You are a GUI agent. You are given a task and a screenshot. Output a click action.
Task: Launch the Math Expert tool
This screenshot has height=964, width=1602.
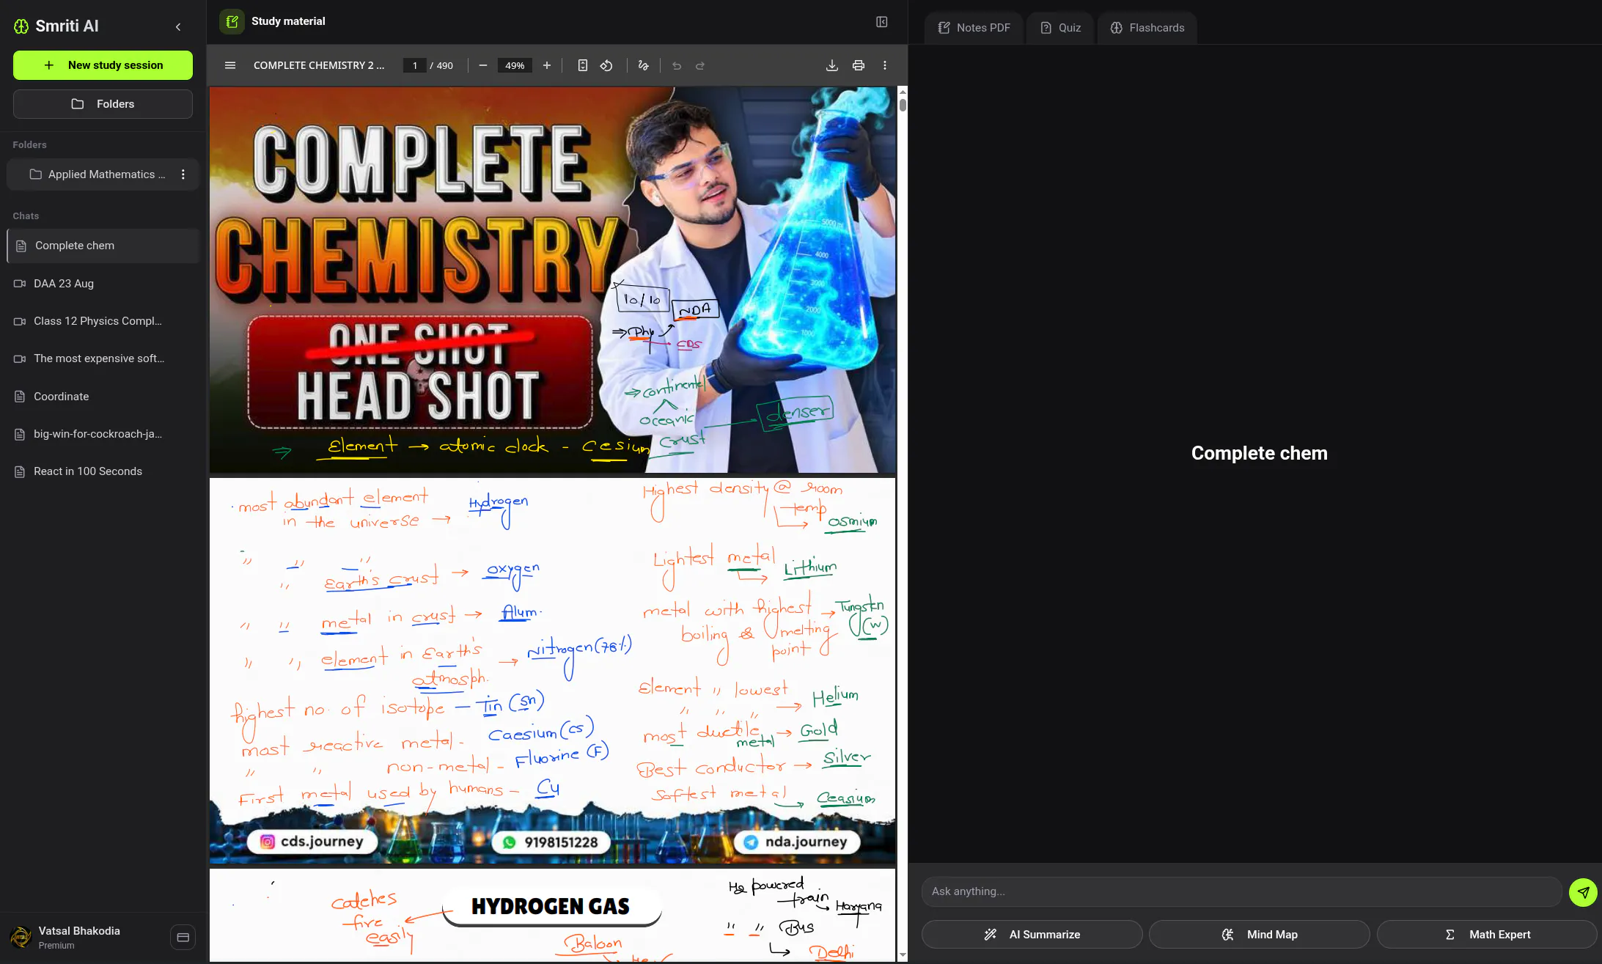[x=1487, y=935]
